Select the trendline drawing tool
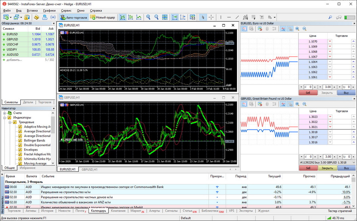The width and height of the screenshot is (357, 221). 237,17
